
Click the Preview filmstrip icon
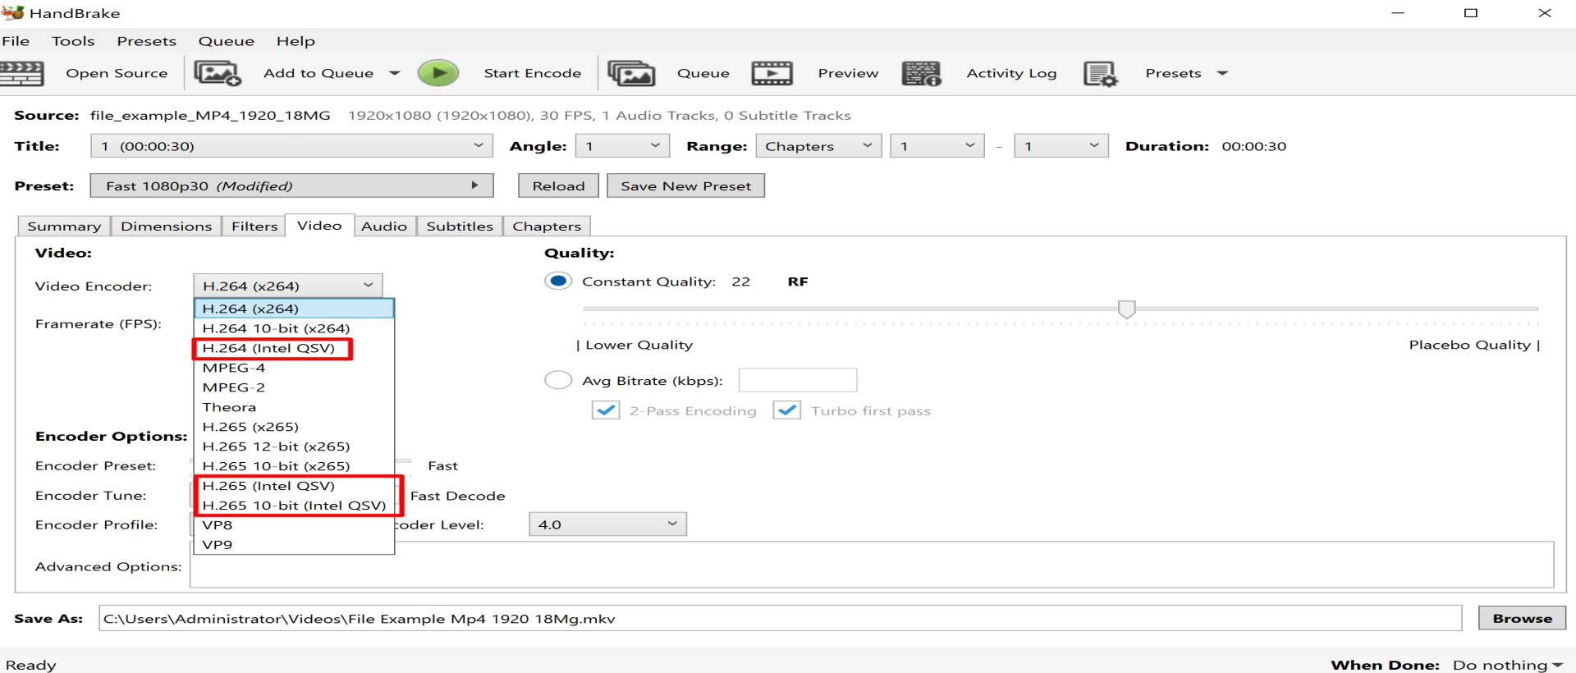click(x=772, y=73)
